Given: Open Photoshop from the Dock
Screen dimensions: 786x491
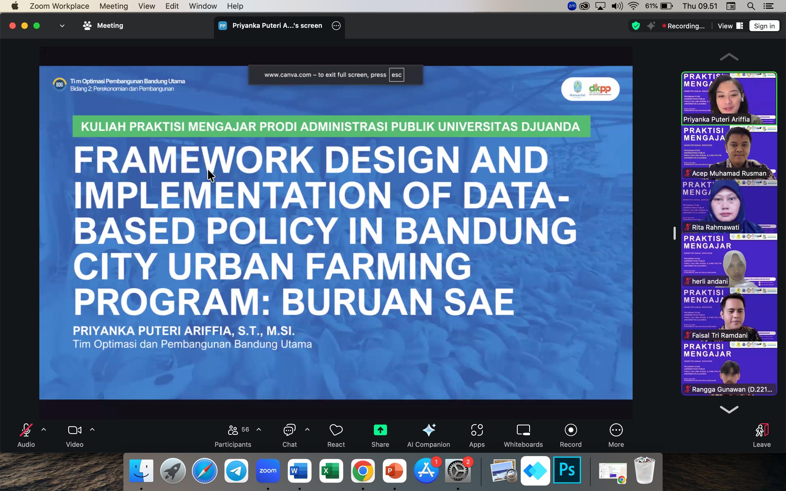Looking at the screenshot, I should [567, 471].
